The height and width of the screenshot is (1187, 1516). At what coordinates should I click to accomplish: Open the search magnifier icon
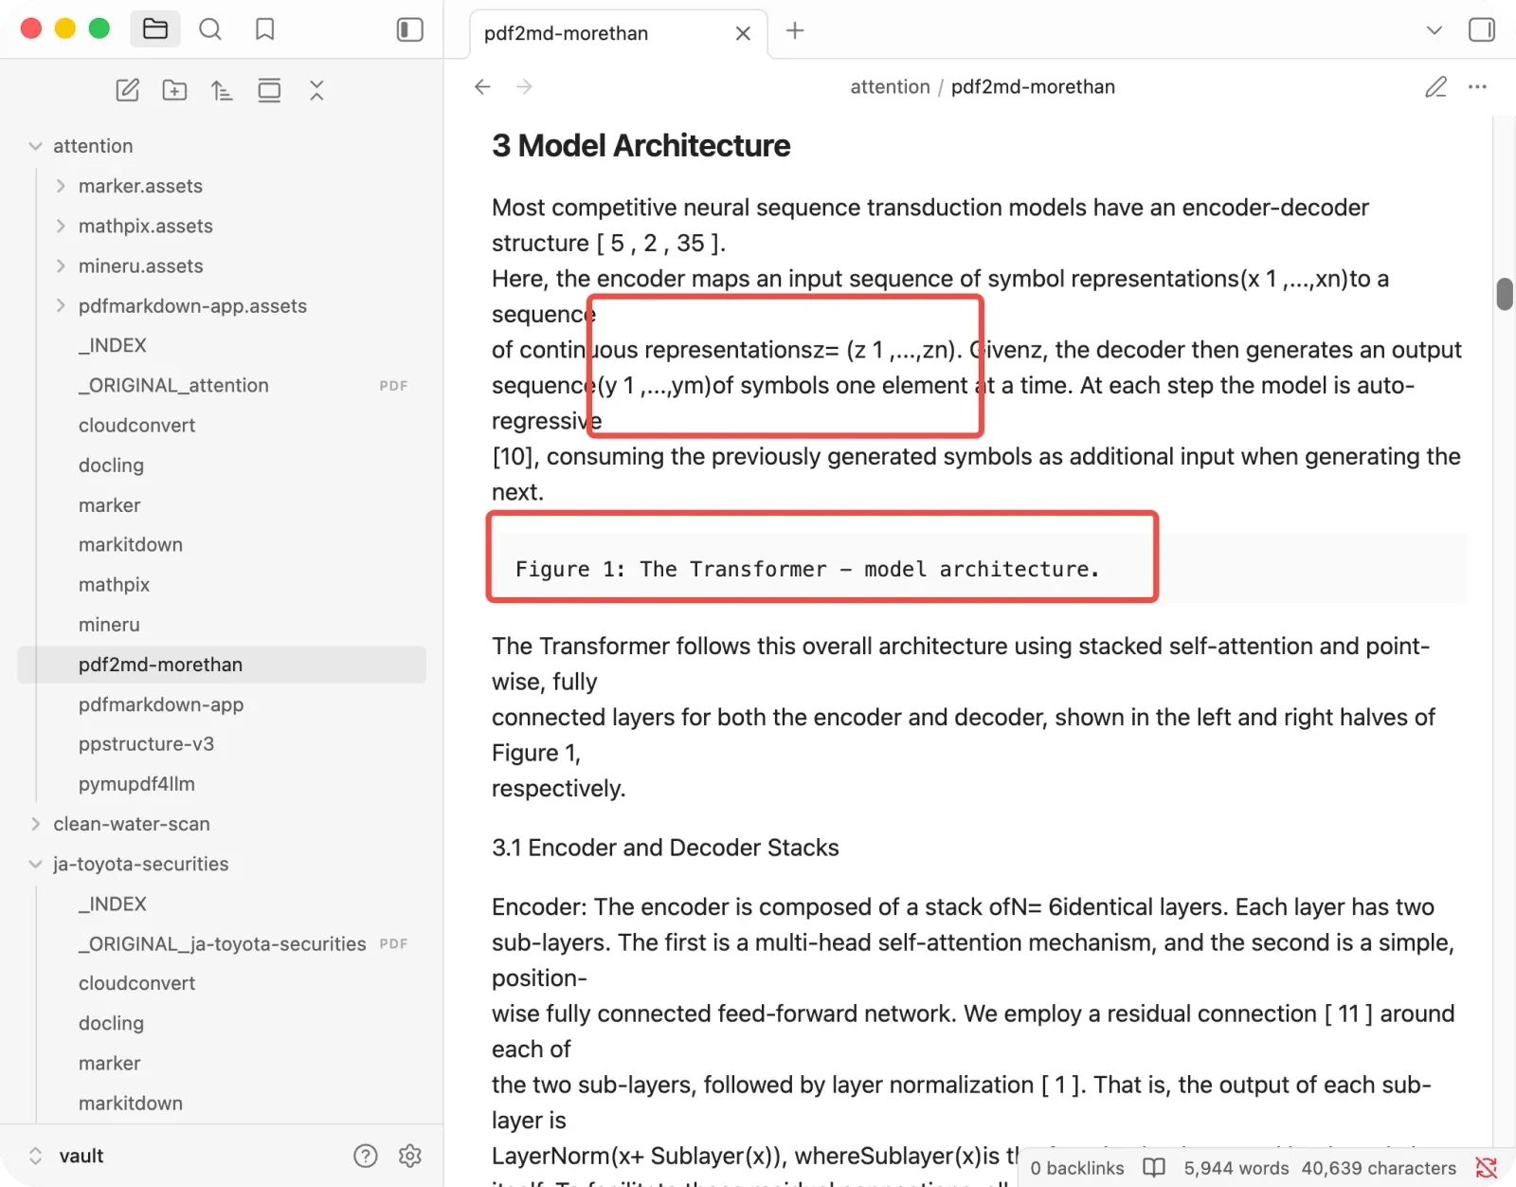[210, 29]
